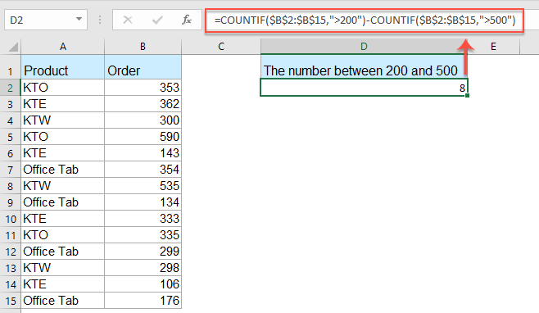Screen dimensions: 539x313
Task: Select column E header
Action: (493, 47)
